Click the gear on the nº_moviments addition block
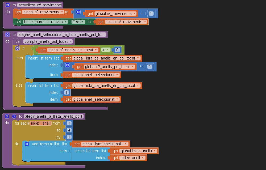Viewport: 266px width, 170px height. (78, 12)
